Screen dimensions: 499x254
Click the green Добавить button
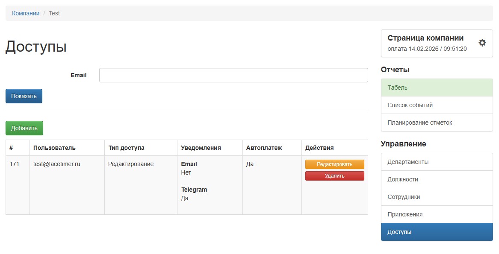[24, 128]
